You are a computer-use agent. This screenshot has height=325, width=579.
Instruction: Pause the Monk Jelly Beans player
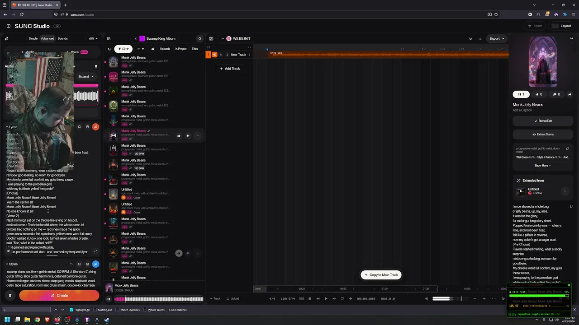click(109, 299)
